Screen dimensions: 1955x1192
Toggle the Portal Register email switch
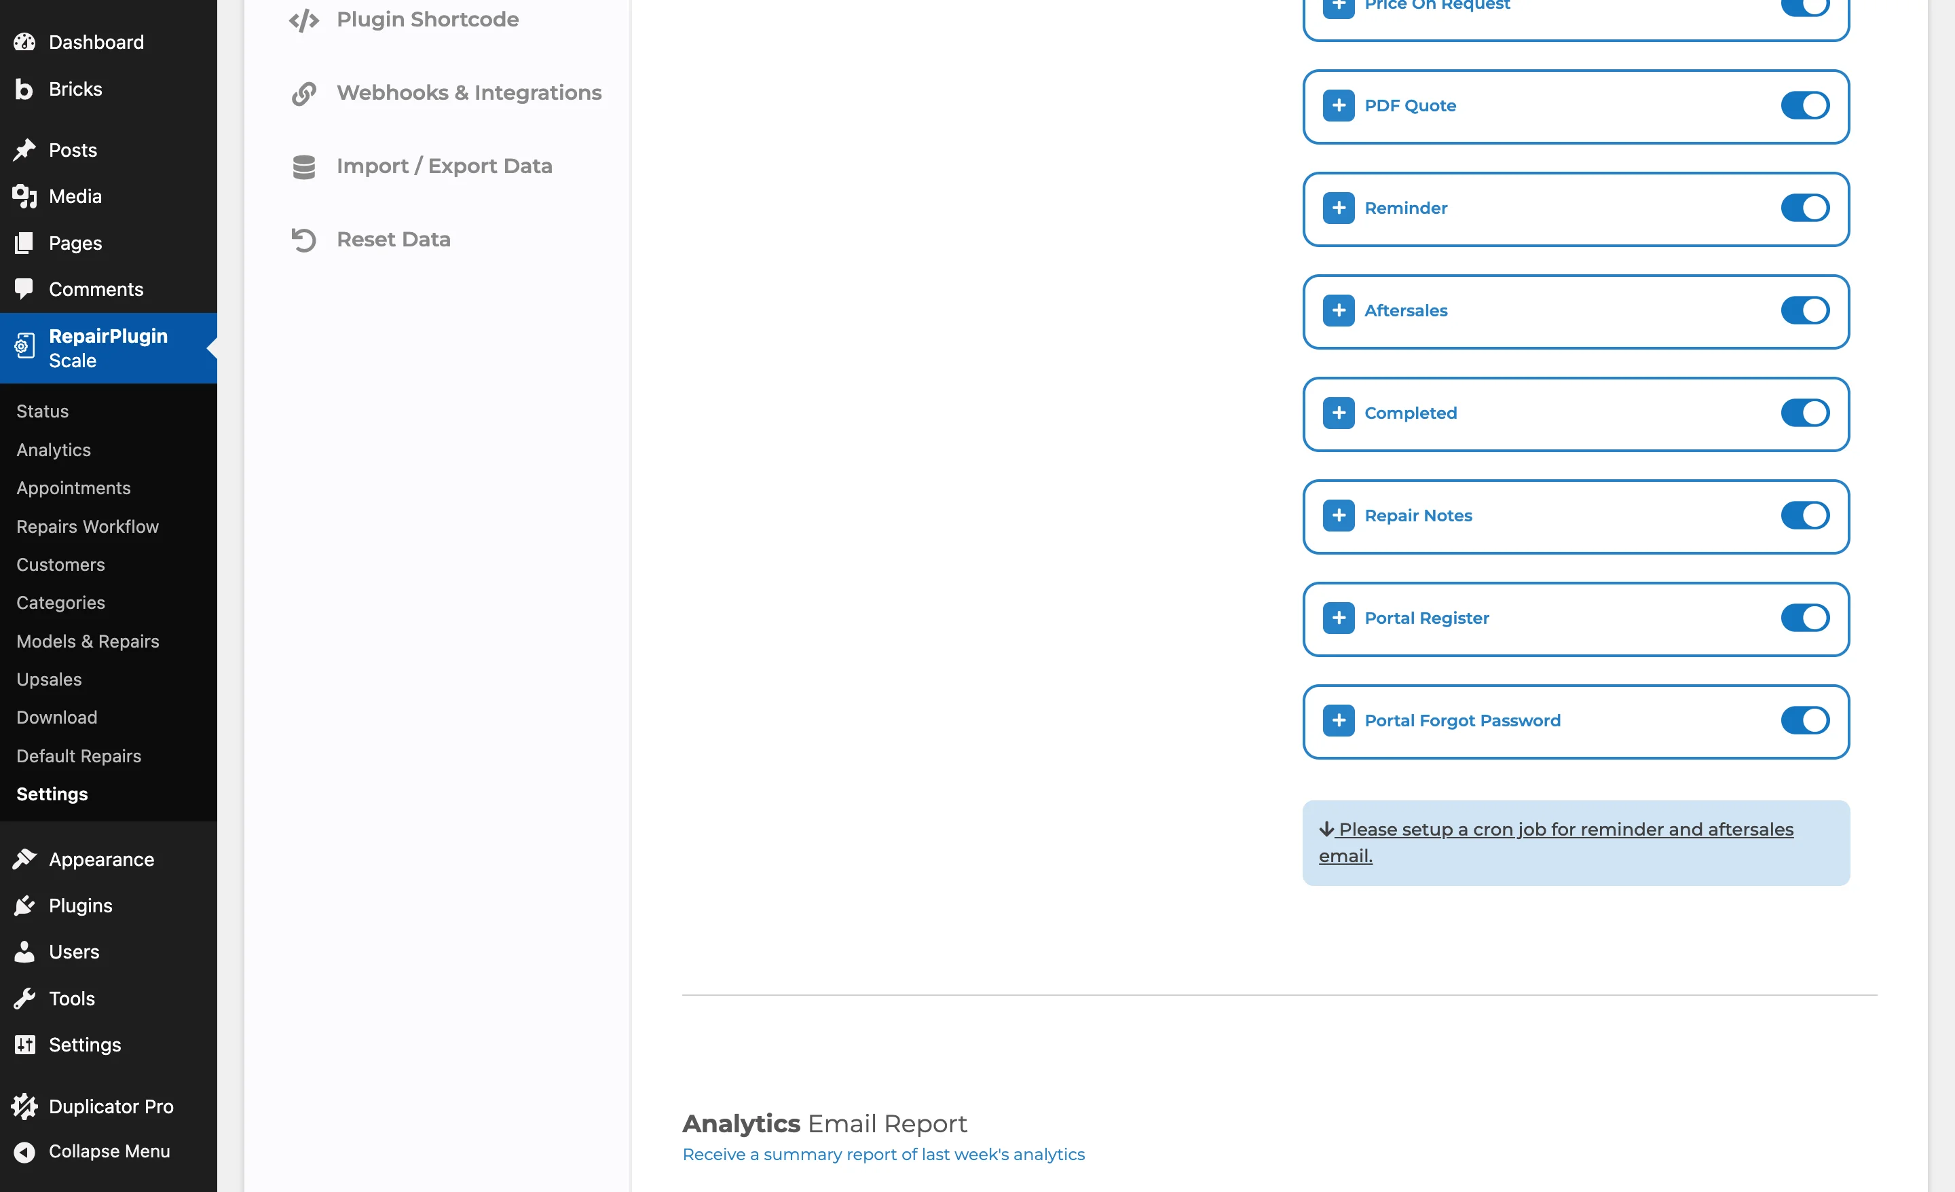1805,618
